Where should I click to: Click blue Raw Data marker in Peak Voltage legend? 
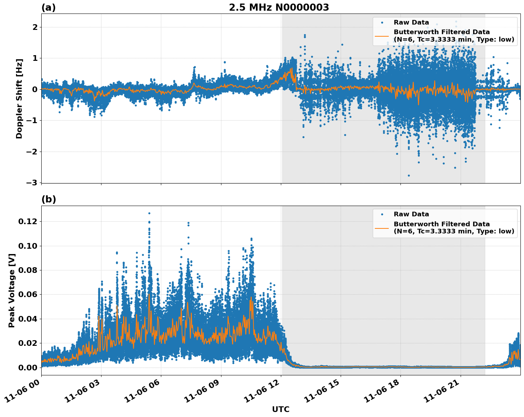[382, 214]
